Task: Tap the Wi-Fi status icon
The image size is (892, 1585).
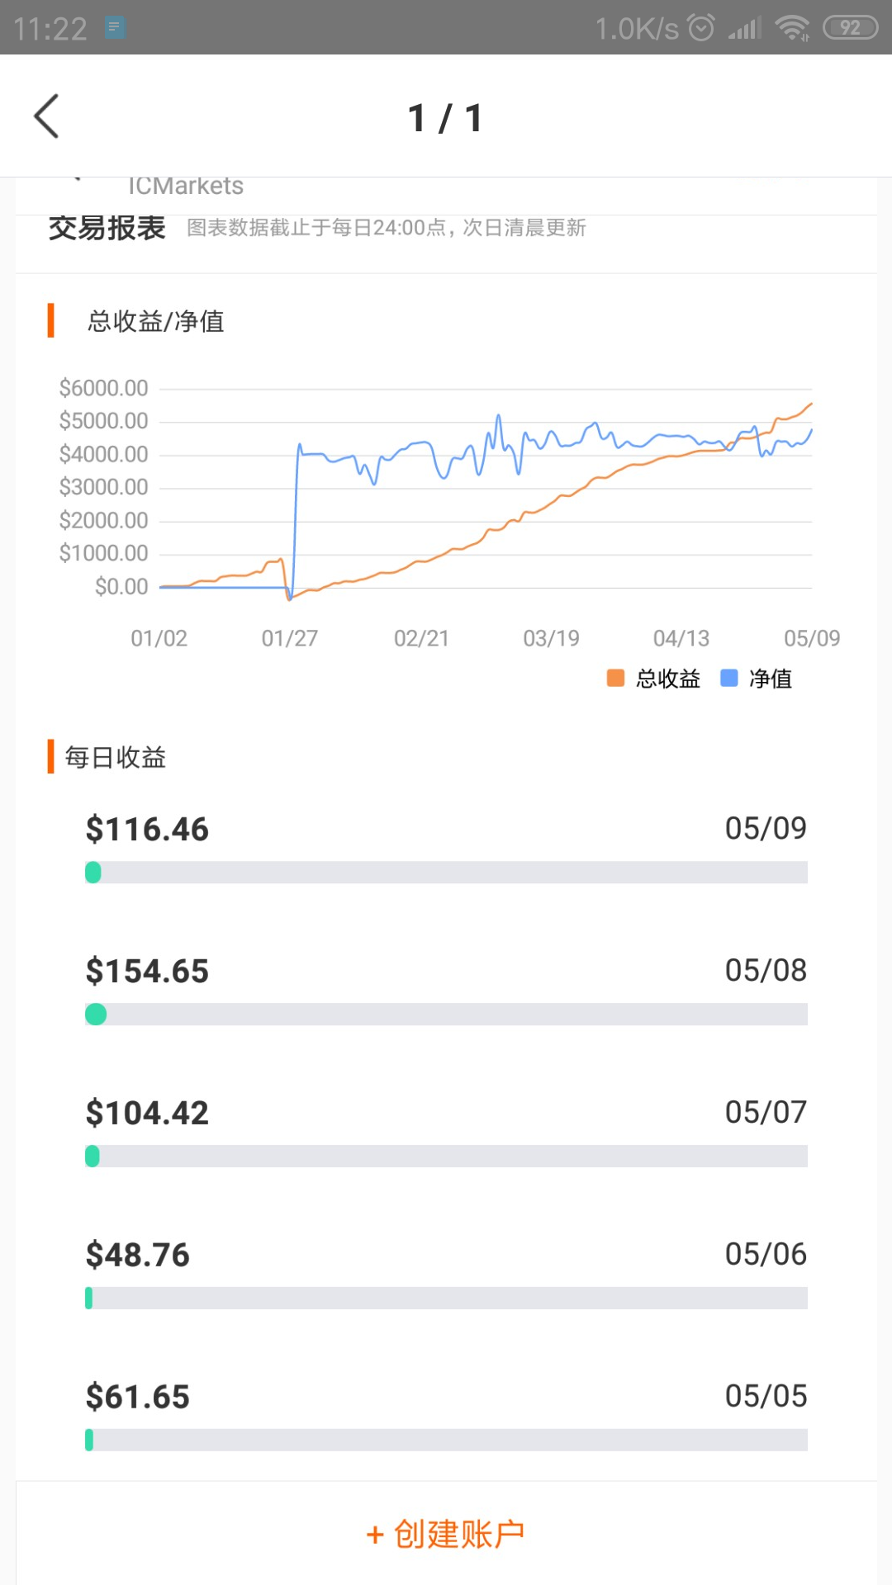Action: [x=792, y=28]
